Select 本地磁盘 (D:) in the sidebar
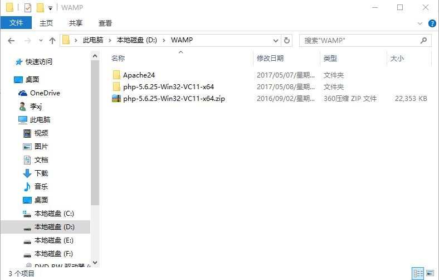 (54, 227)
